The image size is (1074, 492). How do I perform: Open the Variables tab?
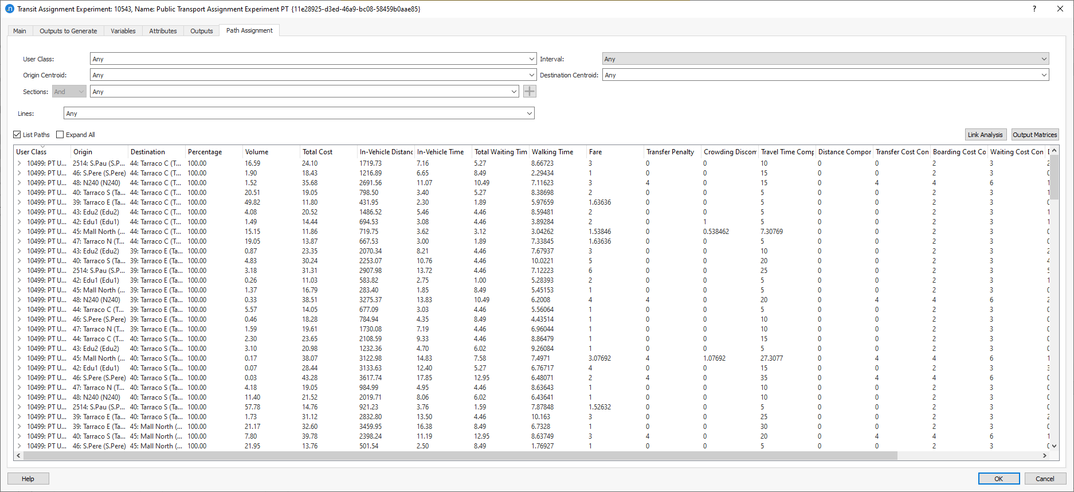point(123,31)
